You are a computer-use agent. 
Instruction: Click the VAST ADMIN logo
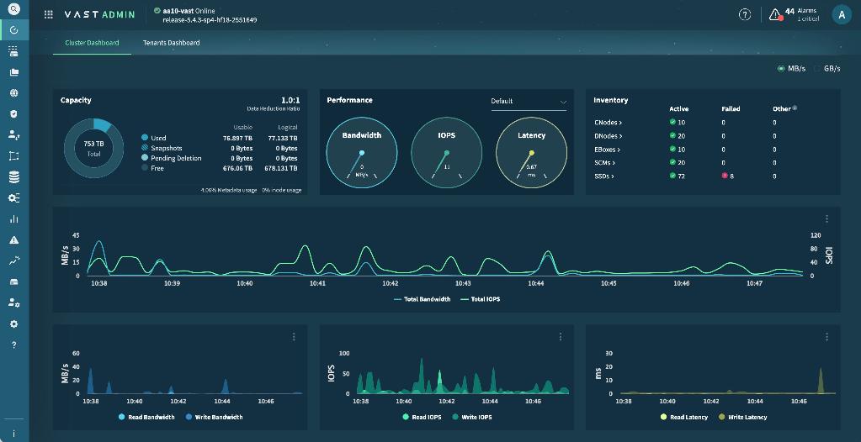click(x=99, y=15)
